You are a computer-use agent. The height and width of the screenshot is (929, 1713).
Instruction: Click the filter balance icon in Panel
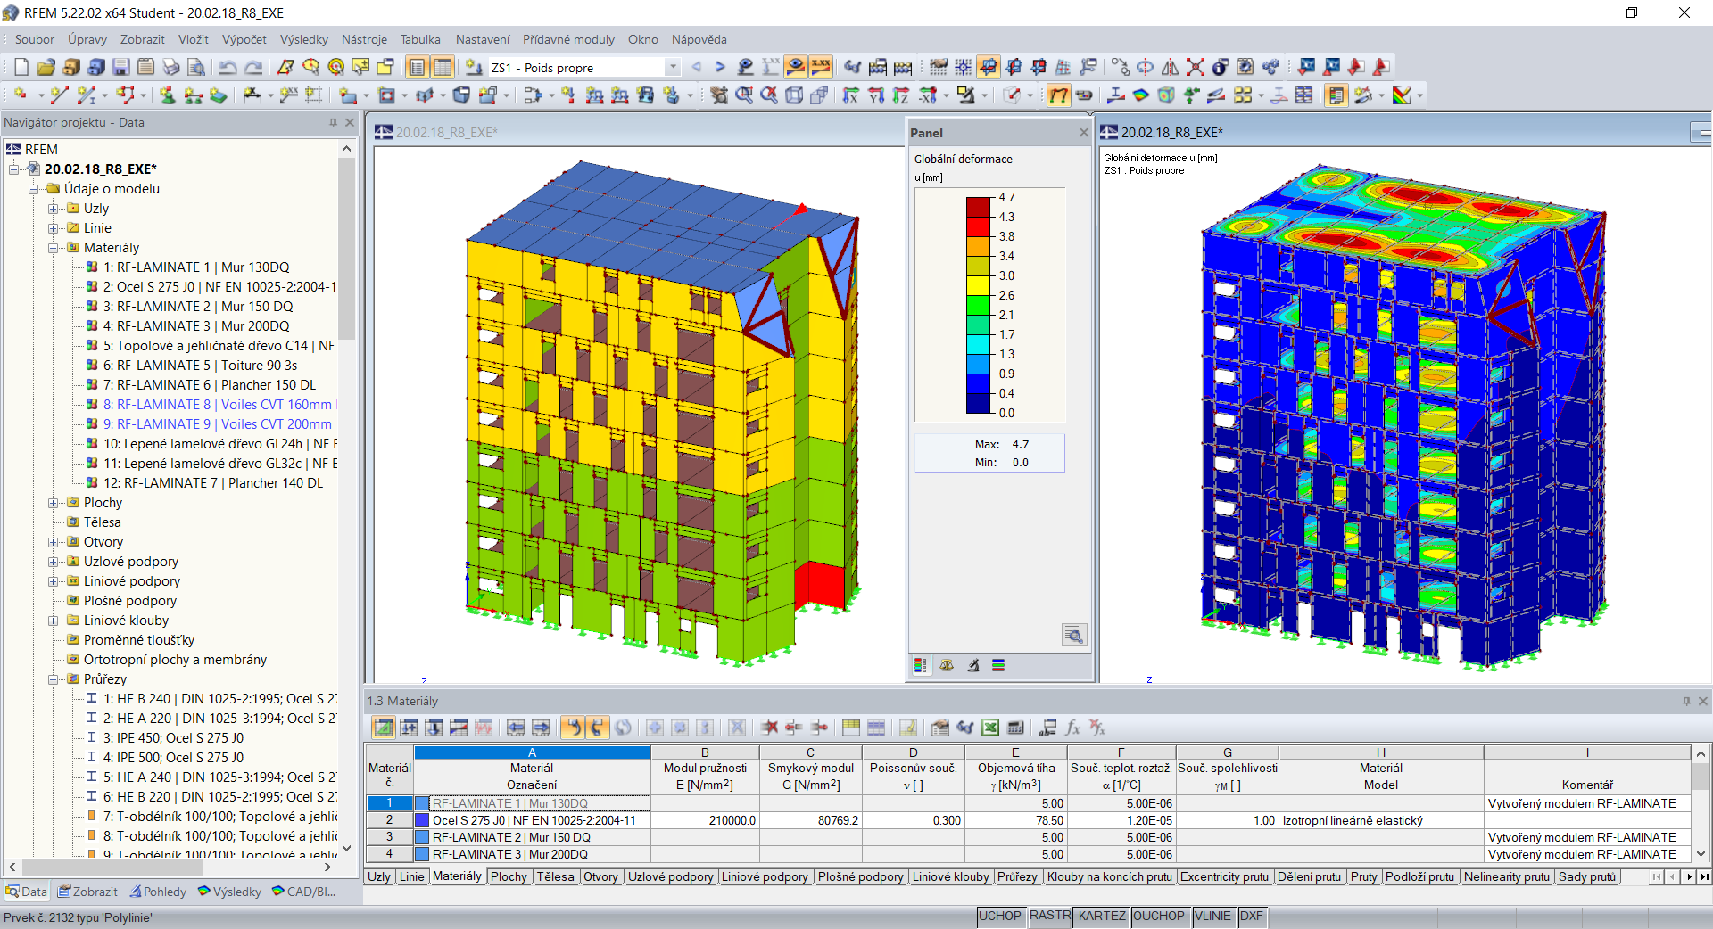coord(947,665)
